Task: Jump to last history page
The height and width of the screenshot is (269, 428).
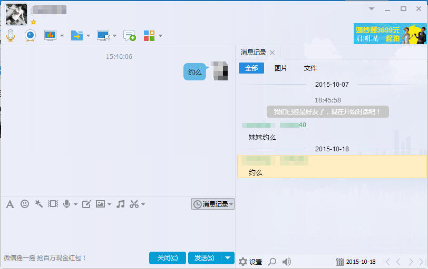Action: [422, 262]
